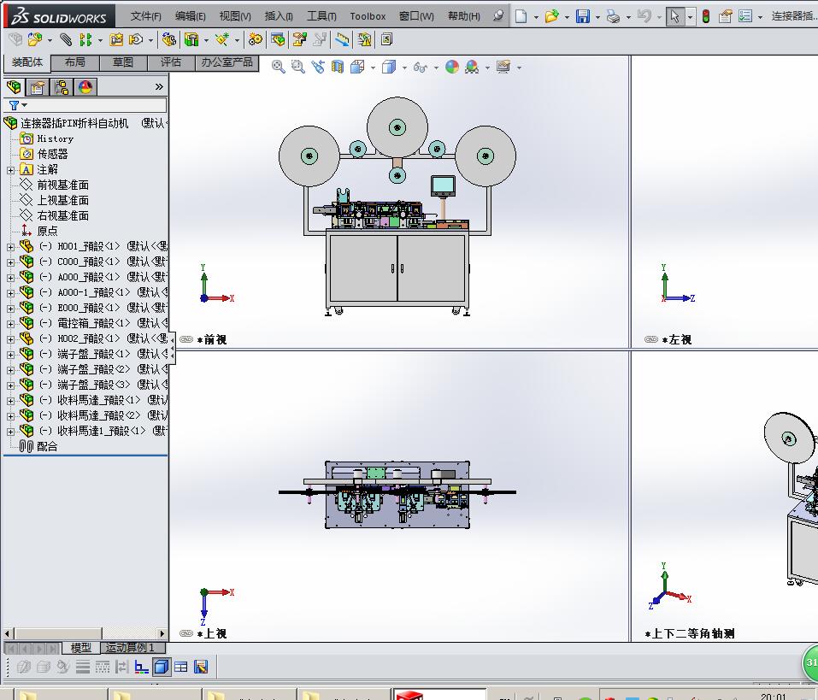Switch to the 评估 CommandManager tab
Screen dimensions: 818x700
[171, 62]
